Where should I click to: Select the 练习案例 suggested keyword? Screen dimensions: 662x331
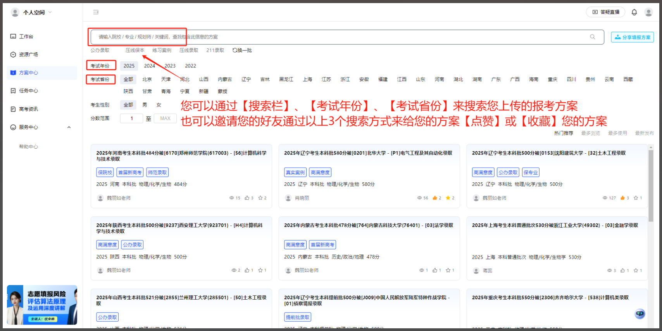(162, 50)
